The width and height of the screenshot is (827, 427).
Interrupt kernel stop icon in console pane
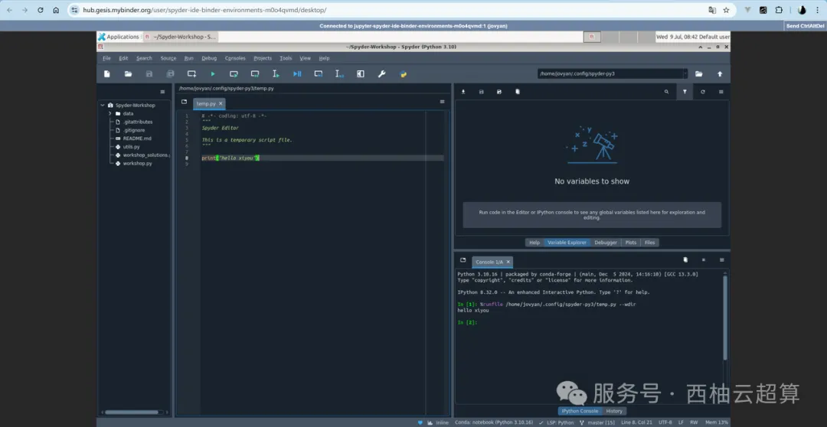pos(703,260)
